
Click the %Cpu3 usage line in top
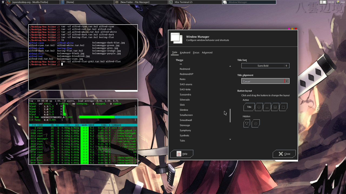coord(82,115)
